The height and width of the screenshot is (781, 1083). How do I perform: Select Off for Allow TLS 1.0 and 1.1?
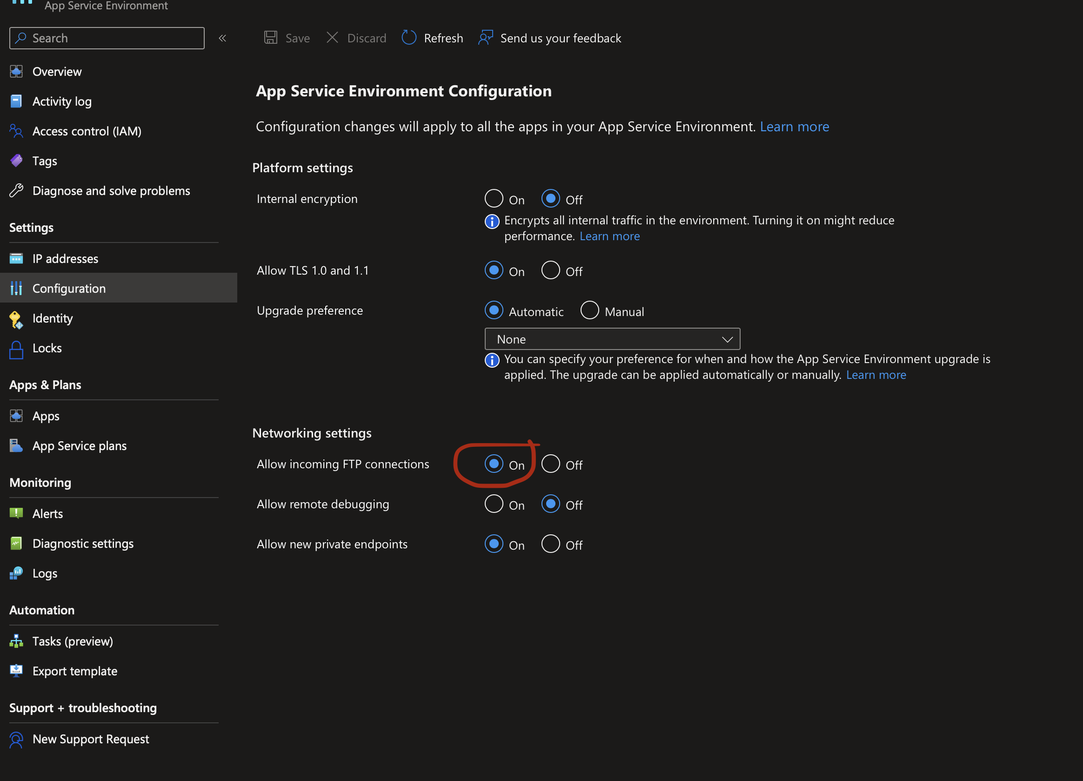click(551, 270)
